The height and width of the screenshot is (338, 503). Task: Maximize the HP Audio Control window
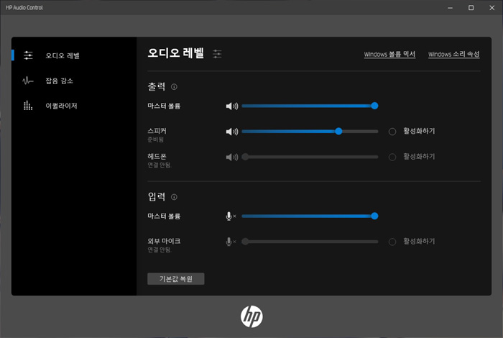[x=471, y=8]
